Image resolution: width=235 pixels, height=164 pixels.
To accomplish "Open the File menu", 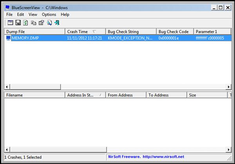I will click(9, 14).
